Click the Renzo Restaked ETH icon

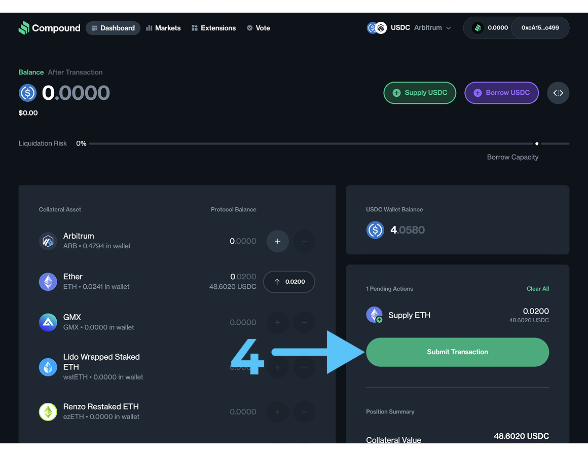(x=48, y=411)
